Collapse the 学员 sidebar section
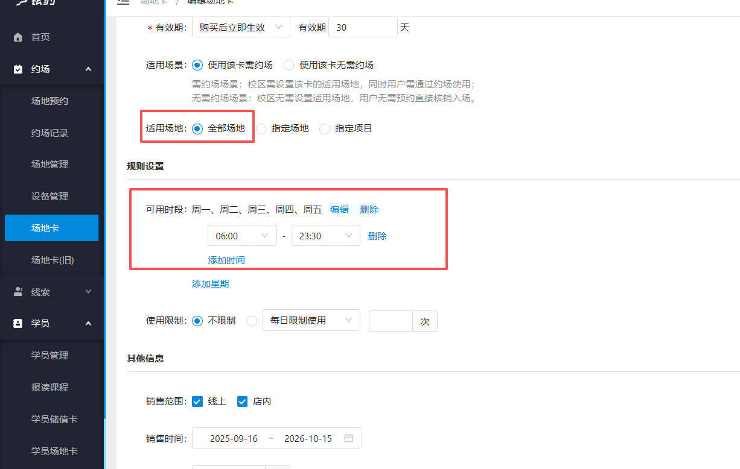The image size is (740, 469). coord(88,323)
